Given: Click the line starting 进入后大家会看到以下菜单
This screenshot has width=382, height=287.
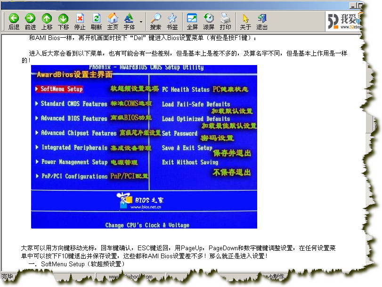Looking at the screenshot, I should coord(184,57).
